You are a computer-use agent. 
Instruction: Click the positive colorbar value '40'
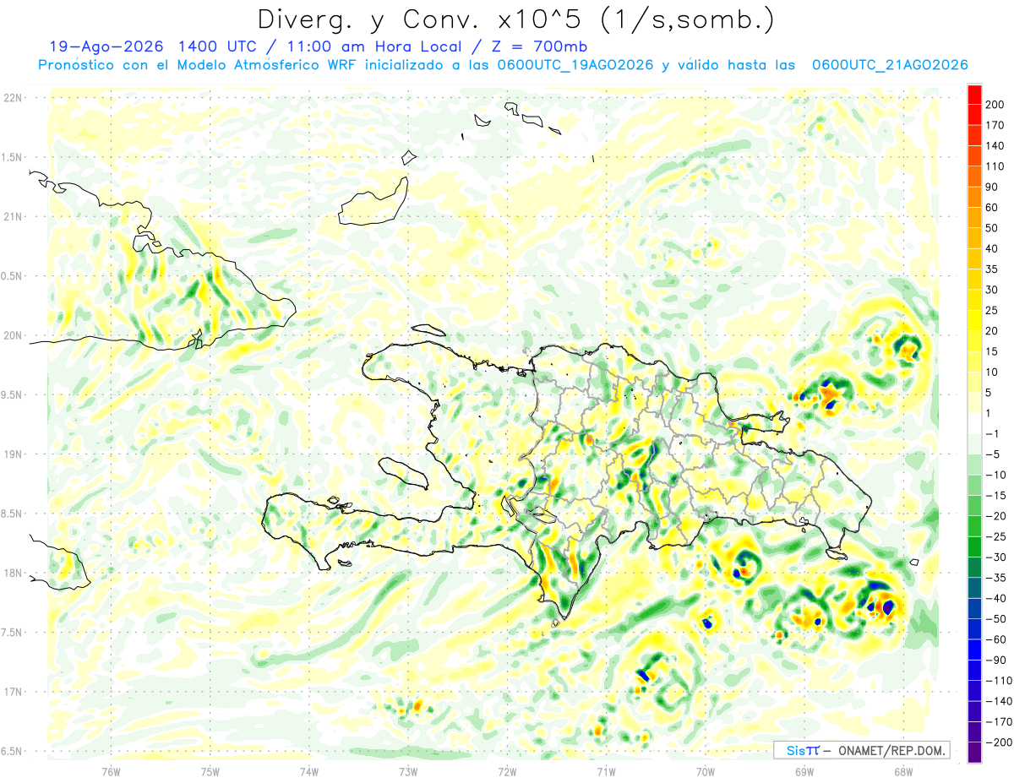coord(993,248)
